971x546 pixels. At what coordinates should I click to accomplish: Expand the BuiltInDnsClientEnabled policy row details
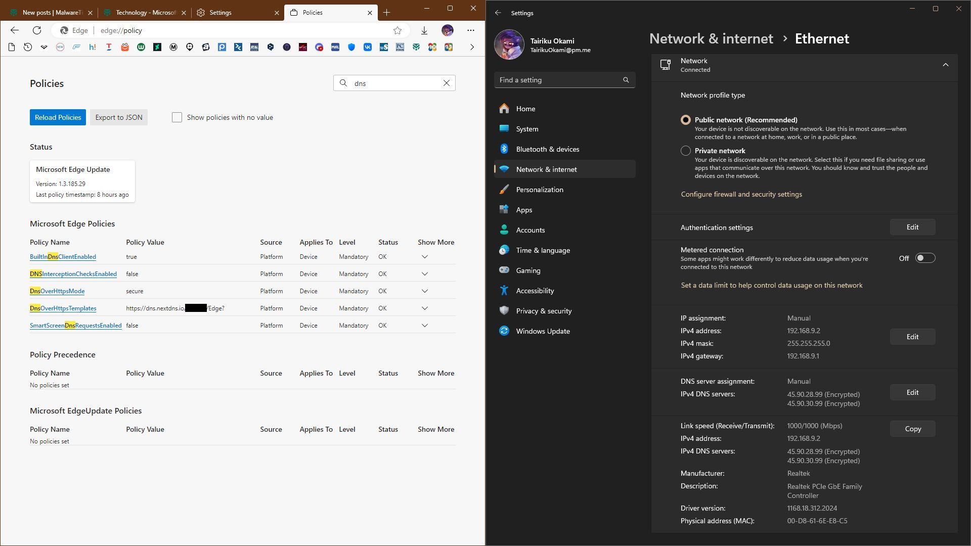pyautogui.click(x=425, y=257)
